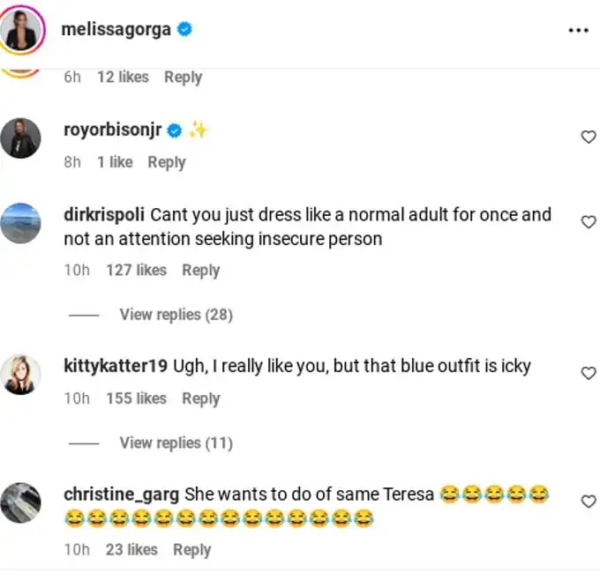Viewport: 600px width, 573px height.
Task: Open christine_garg's profile avatar
Action: [20, 502]
